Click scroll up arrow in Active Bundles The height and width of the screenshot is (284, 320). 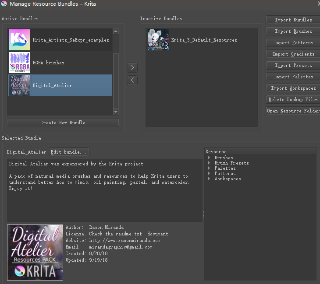click(116, 31)
